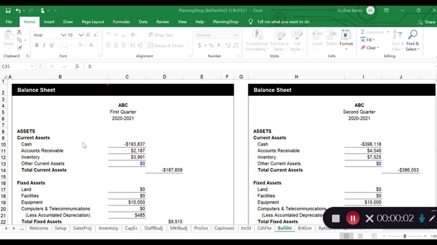The height and width of the screenshot is (245, 437).
Task: Open the Data ribbon tab
Action: point(143,22)
